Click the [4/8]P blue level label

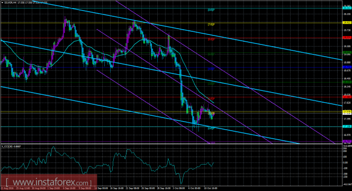coord(211,69)
